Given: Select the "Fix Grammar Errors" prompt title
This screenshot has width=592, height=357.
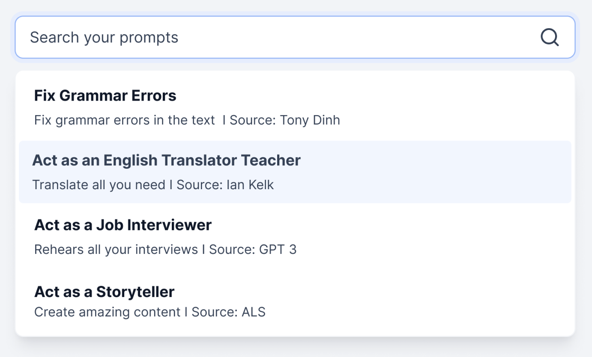Looking at the screenshot, I should tap(105, 95).
